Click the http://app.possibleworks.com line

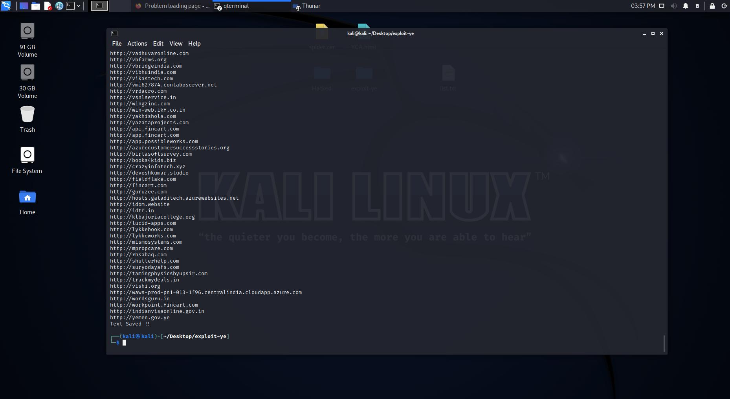click(x=154, y=142)
